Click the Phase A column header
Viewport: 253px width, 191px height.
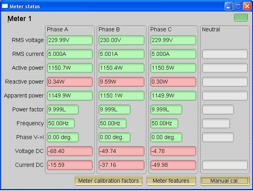pyautogui.click(x=57, y=29)
